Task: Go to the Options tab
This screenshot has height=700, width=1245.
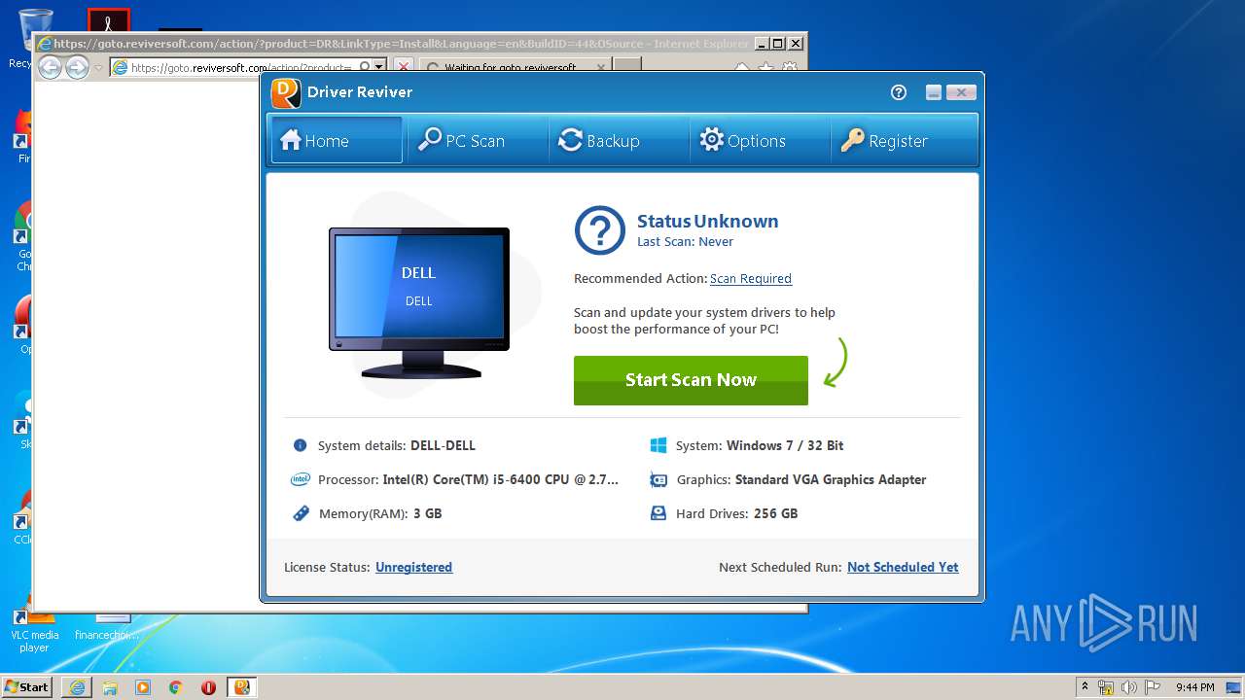Action: [x=760, y=140]
